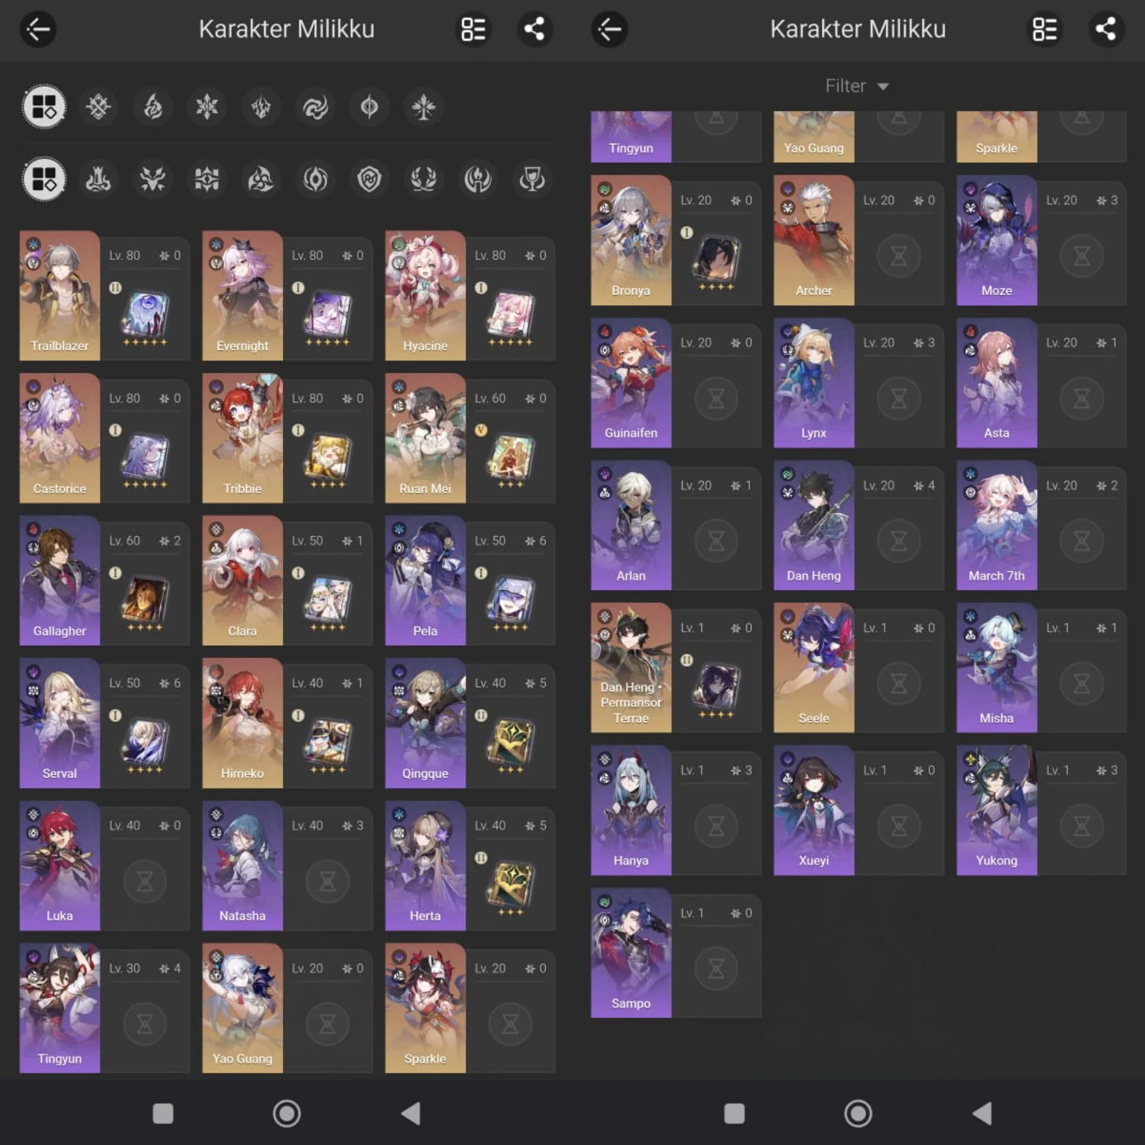
Task: Switch list layout on the left screen
Action: click(474, 29)
